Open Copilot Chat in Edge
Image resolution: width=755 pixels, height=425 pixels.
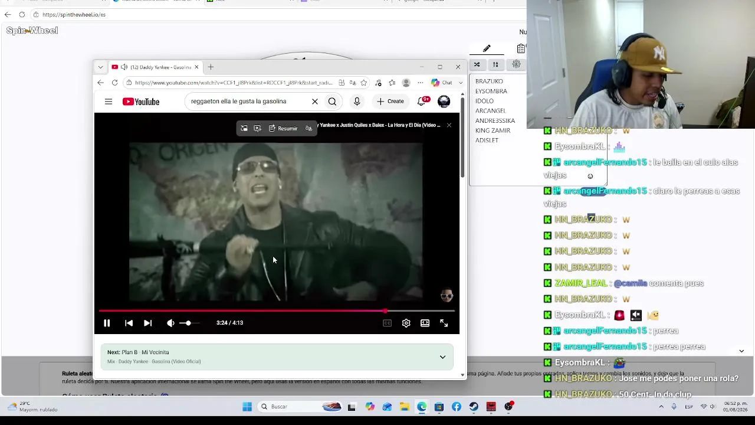pos(442,83)
